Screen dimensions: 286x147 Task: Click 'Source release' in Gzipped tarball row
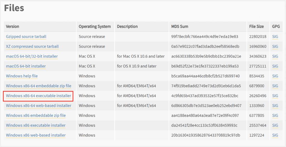click(92, 36)
